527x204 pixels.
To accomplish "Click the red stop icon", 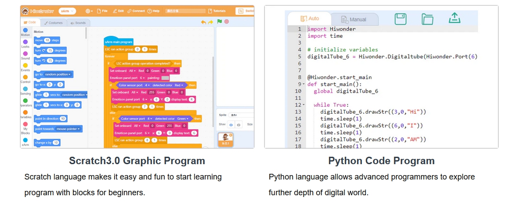I will point(226,21).
